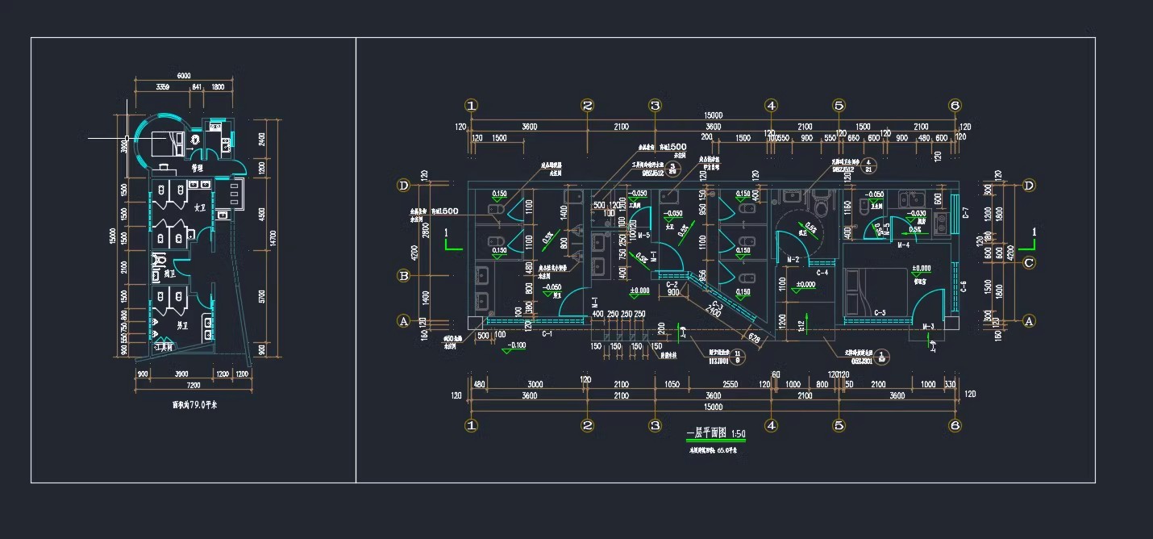Select the C-1 window label
This screenshot has width=1153, height=539.
tap(547, 332)
